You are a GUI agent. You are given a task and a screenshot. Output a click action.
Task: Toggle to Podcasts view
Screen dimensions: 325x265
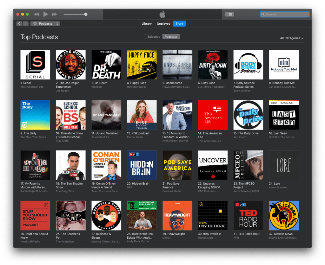(x=171, y=37)
